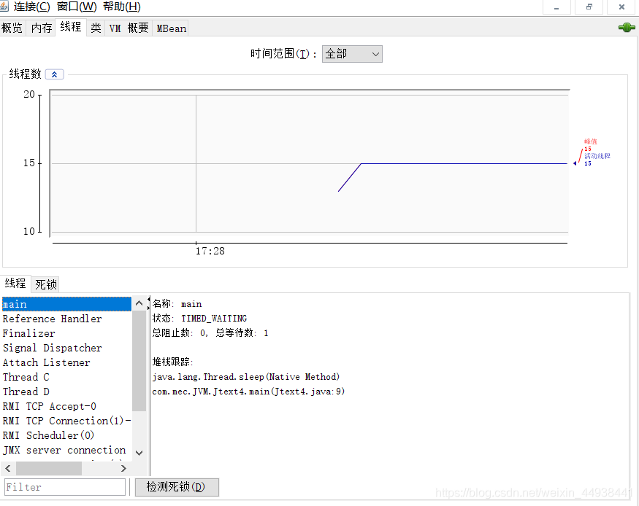Viewport: 639px width, 506px height.
Task: Click the thread list's scroll-down arrow
Action: pos(139,452)
